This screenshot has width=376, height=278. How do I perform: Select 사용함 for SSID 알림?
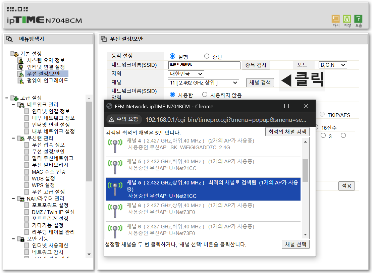[172, 95]
